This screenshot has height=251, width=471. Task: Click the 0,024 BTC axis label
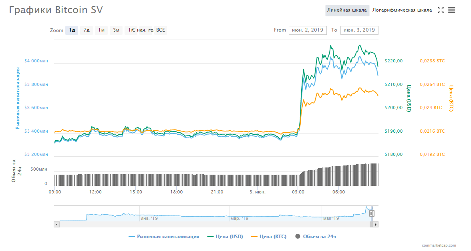[431, 108]
